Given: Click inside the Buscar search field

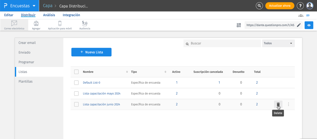Looking at the screenshot, I should pyautogui.click(x=225, y=43).
